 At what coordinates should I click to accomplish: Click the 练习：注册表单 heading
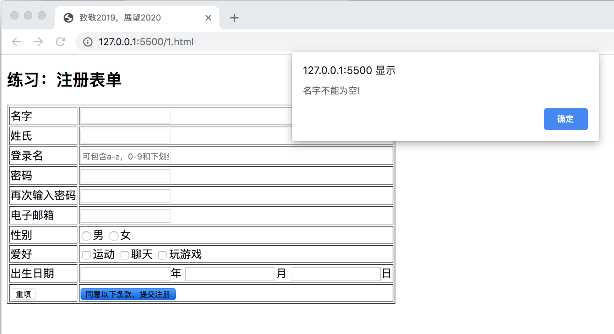pos(64,79)
